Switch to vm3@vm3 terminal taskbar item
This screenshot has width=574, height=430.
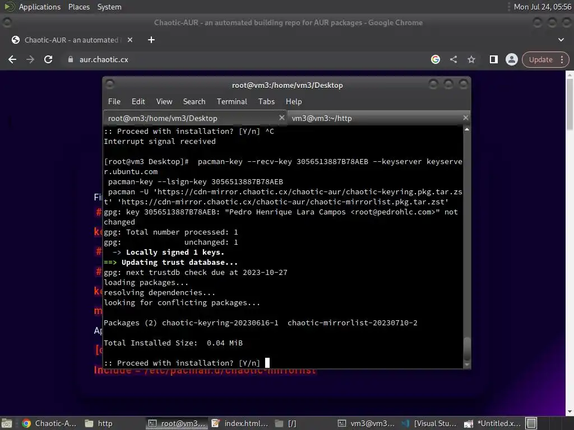point(366,423)
